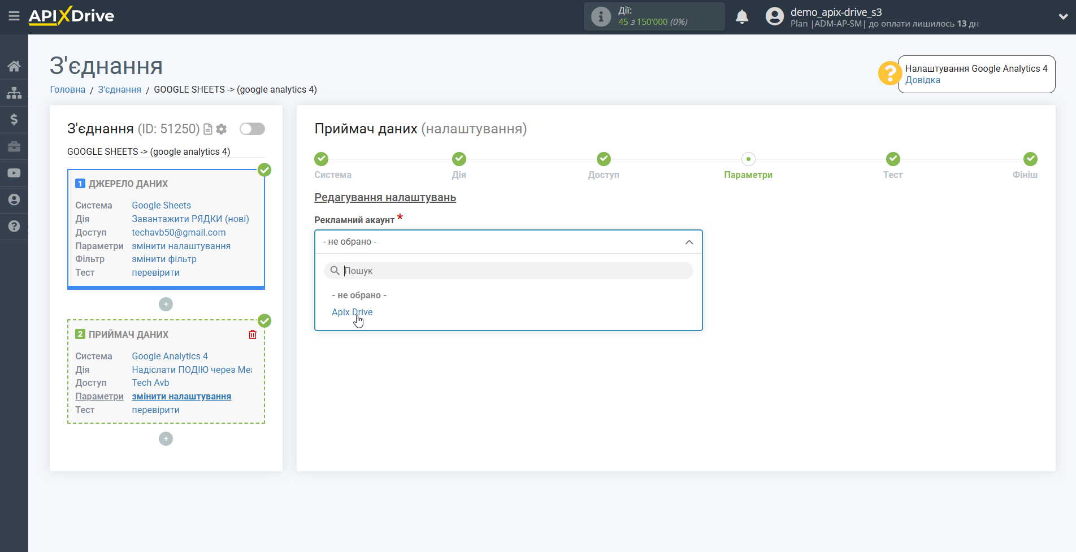Go to the Фініш step
The image size is (1076, 552).
tap(1030, 159)
